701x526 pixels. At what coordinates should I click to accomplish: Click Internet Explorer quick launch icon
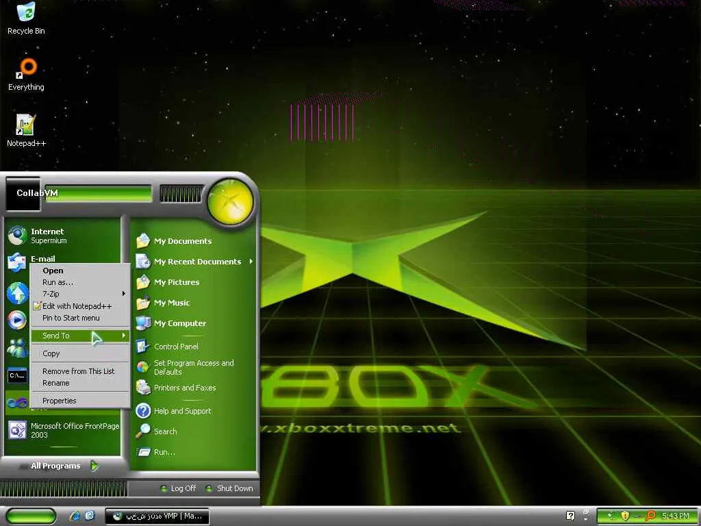(x=75, y=516)
